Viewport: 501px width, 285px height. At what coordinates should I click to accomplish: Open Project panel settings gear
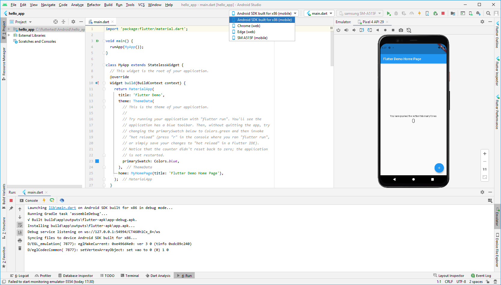[x=73, y=22]
